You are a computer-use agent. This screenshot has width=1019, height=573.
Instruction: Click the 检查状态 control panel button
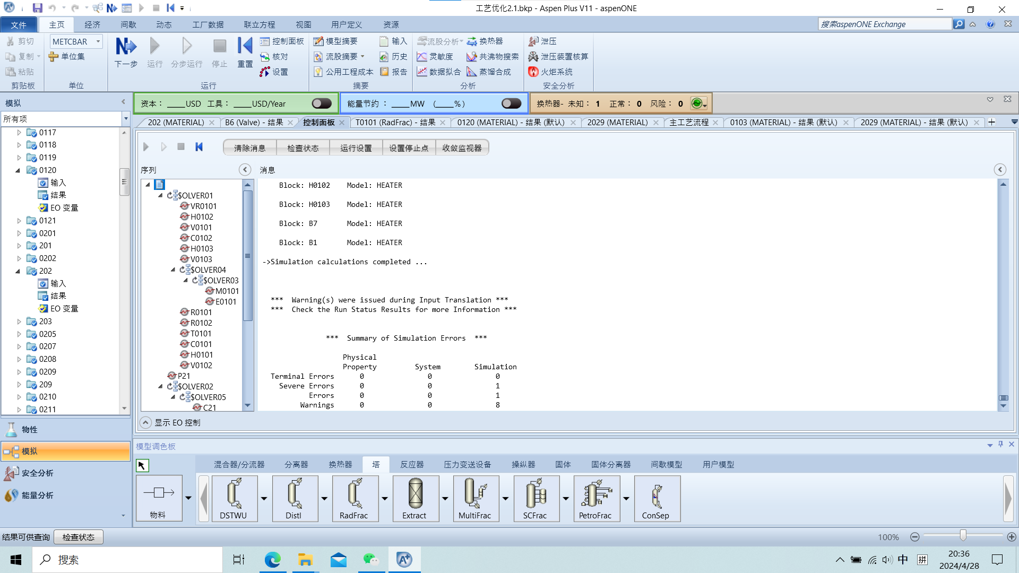pyautogui.click(x=303, y=148)
